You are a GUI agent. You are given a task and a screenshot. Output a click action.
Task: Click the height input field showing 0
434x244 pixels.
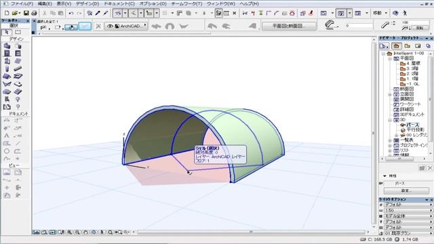(x=359, y=26)
